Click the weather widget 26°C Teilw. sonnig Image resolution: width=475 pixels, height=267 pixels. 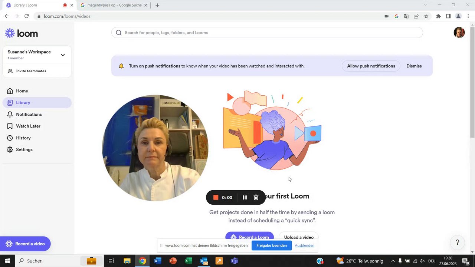(x=360, y=261)
